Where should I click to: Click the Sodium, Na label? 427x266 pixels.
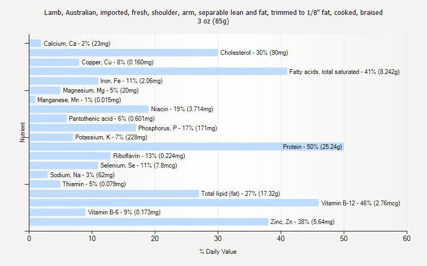click(82, 175)
